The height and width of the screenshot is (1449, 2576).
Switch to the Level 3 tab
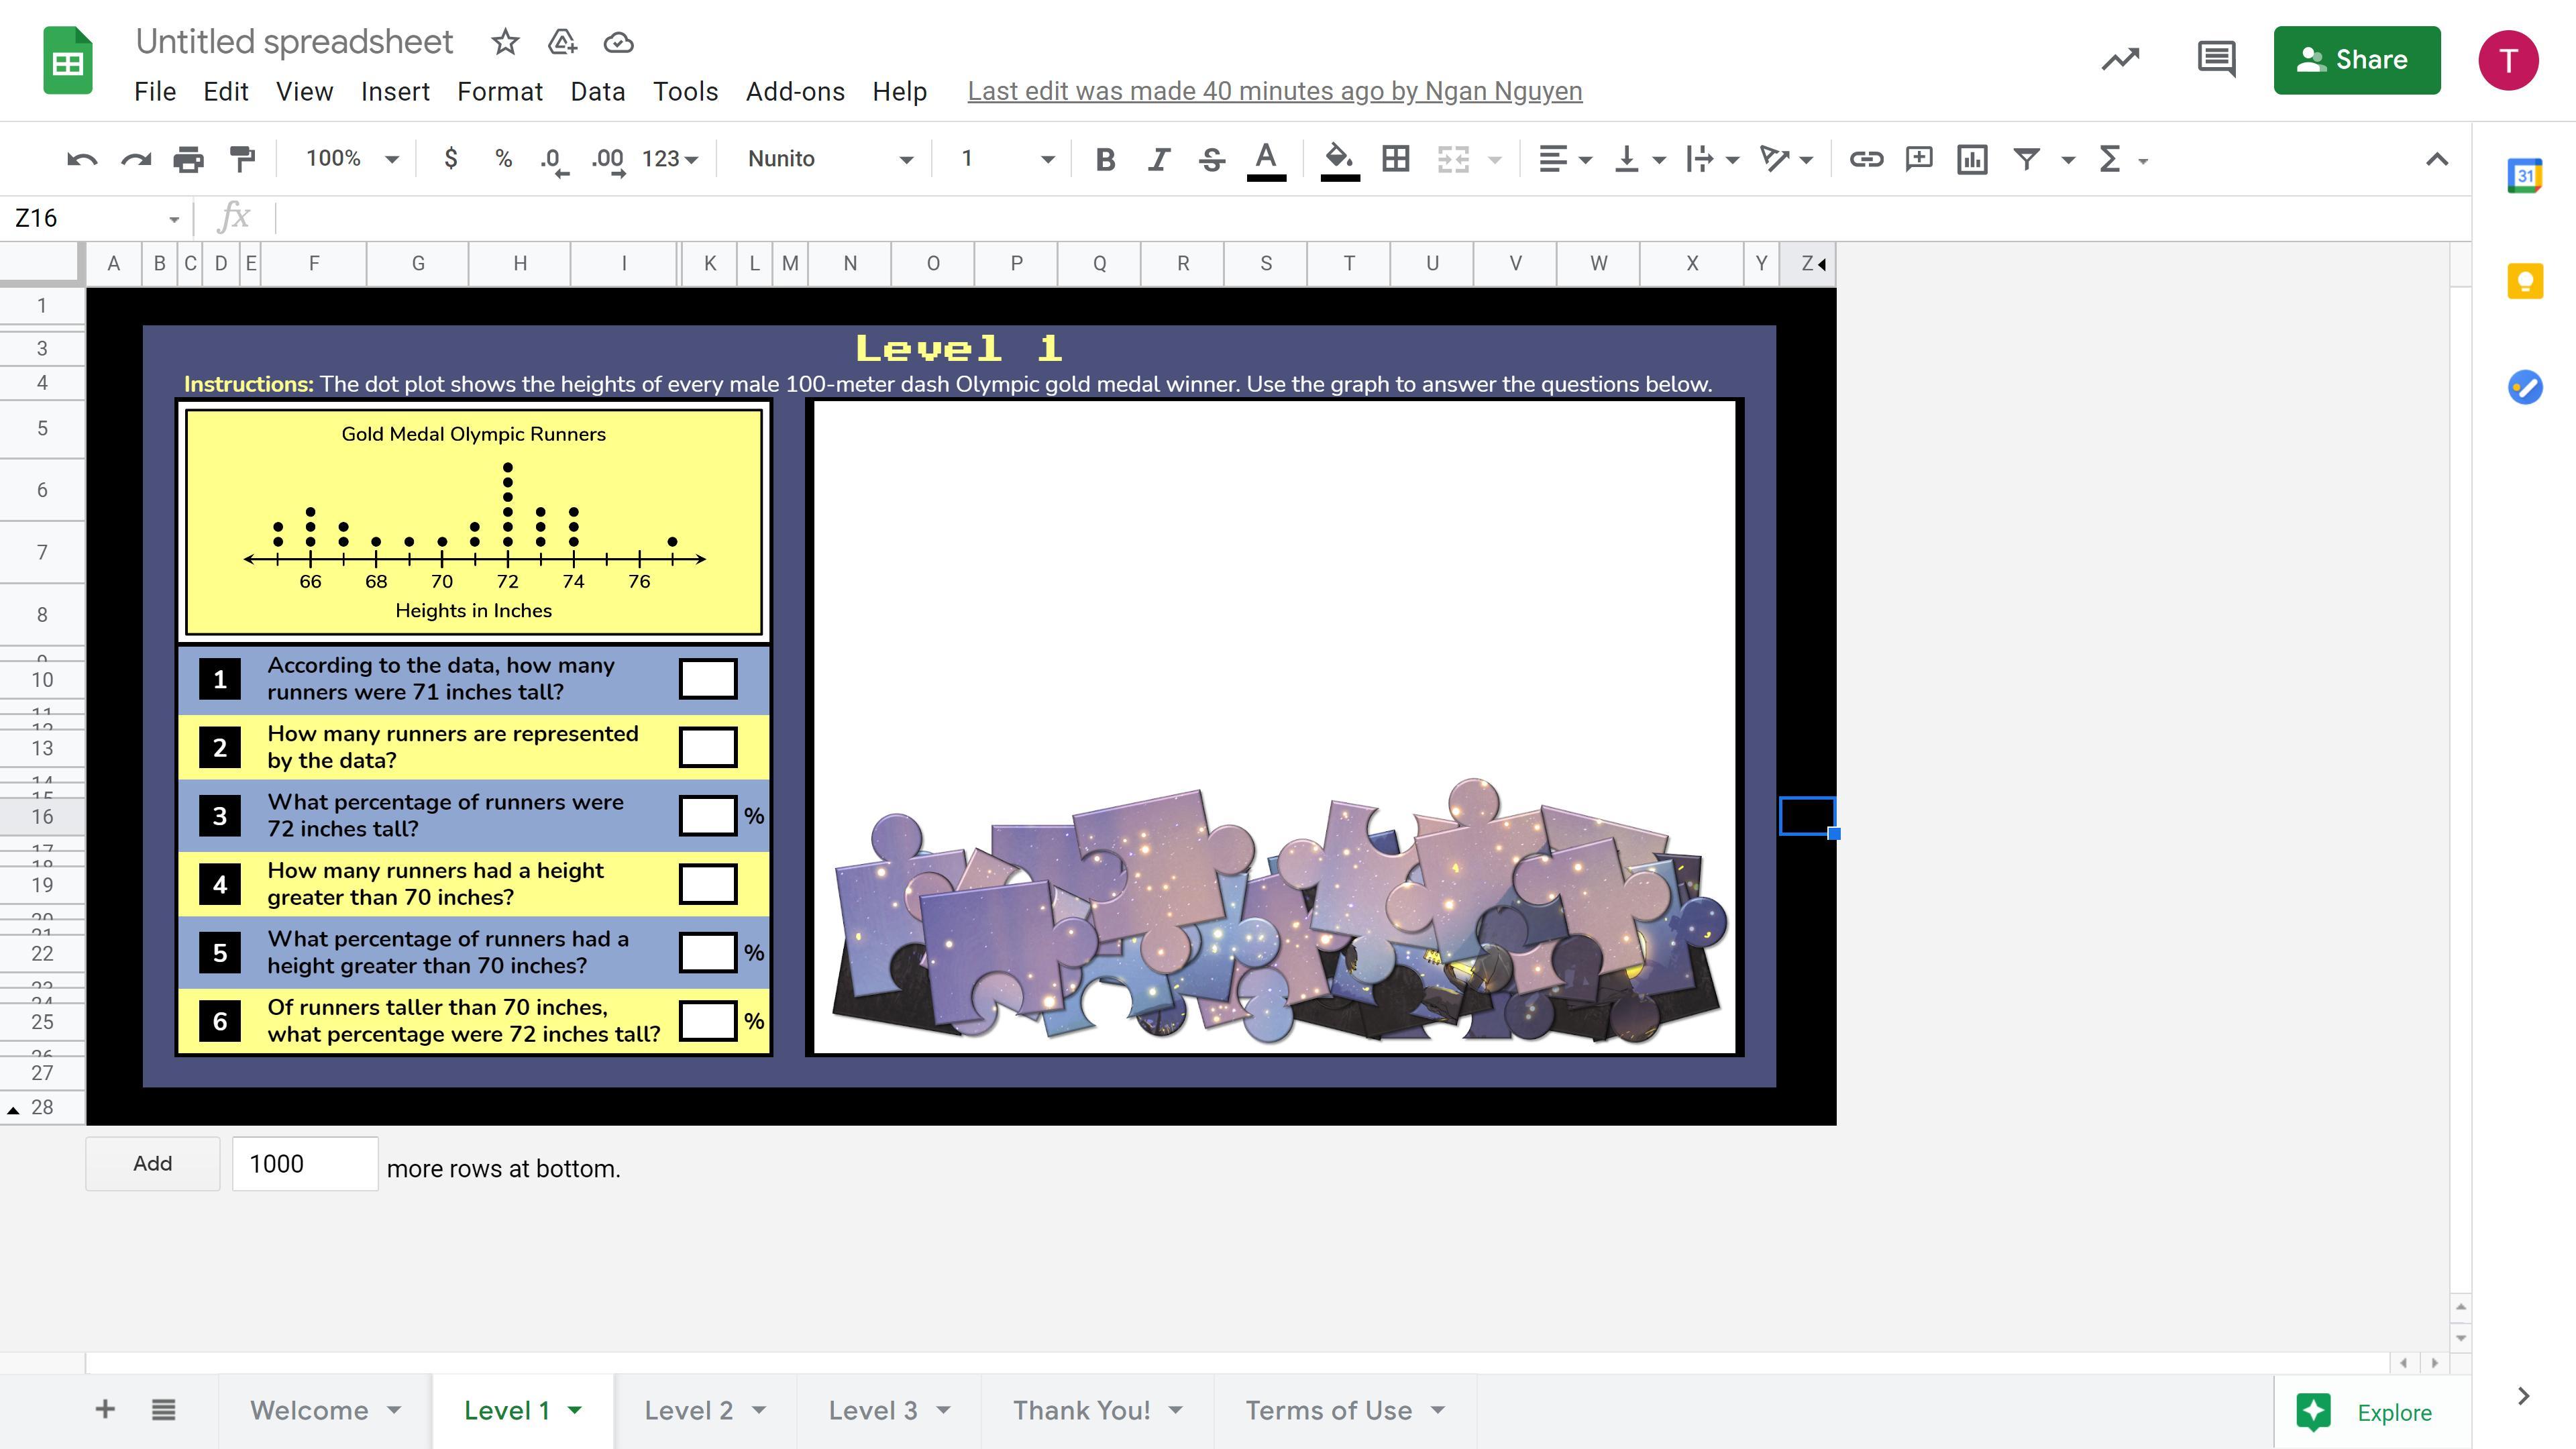click(x=872, y=1410)
